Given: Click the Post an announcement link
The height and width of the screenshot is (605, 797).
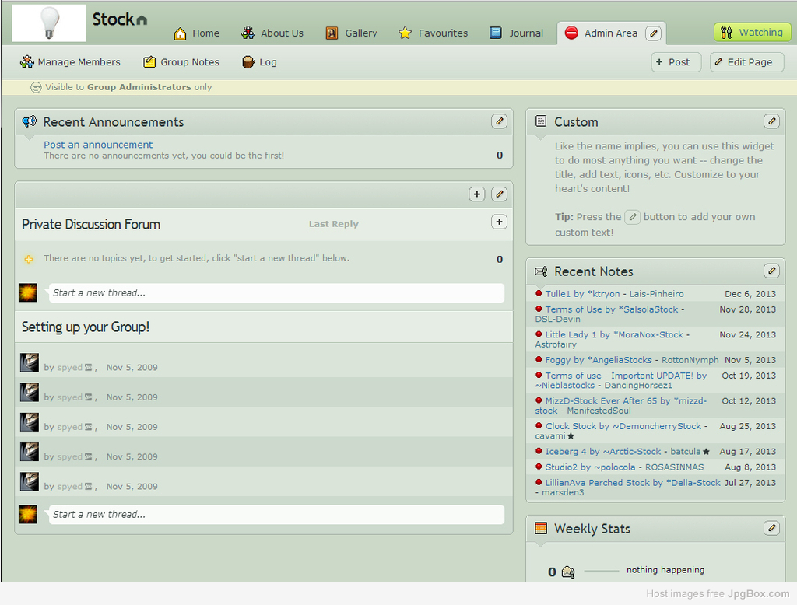Looking at the screenshot, I should pyautogui.click(x=98, y=145).
